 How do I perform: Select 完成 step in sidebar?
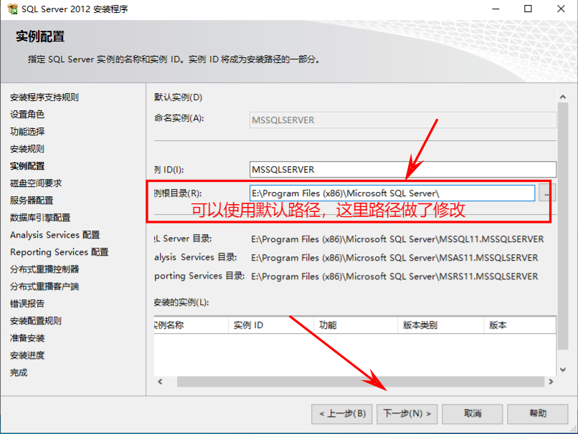tap(19, 372)
